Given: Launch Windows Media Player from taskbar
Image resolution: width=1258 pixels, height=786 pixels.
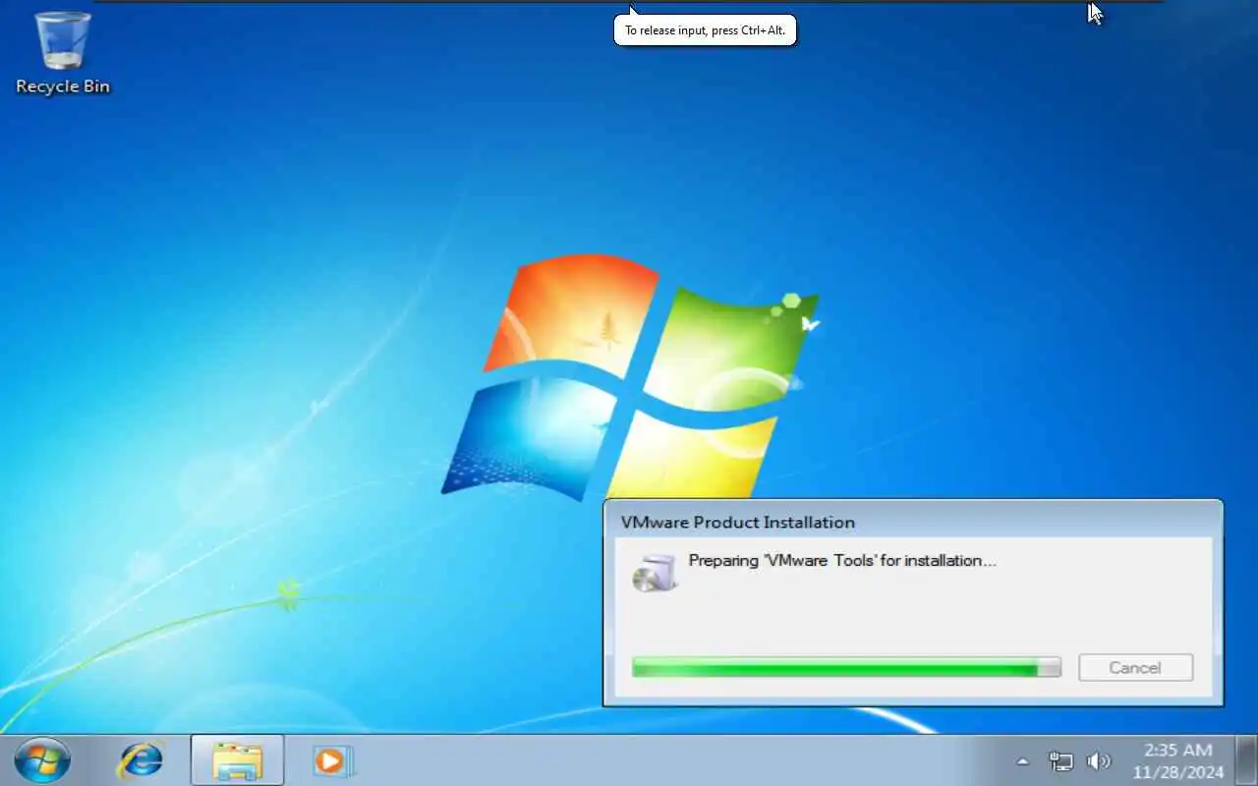Looking at the screenshot, I should [332, 760].
